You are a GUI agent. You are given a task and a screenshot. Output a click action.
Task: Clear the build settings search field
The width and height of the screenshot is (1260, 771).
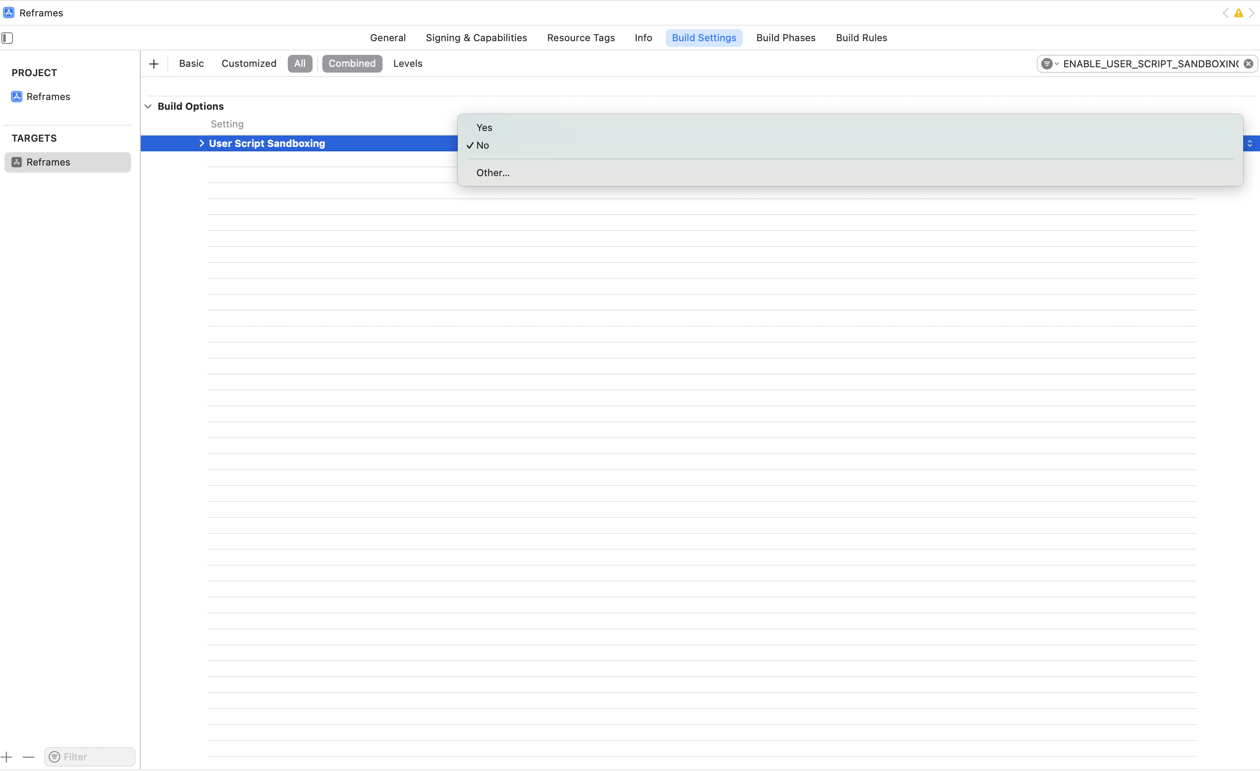(1248, 64)
